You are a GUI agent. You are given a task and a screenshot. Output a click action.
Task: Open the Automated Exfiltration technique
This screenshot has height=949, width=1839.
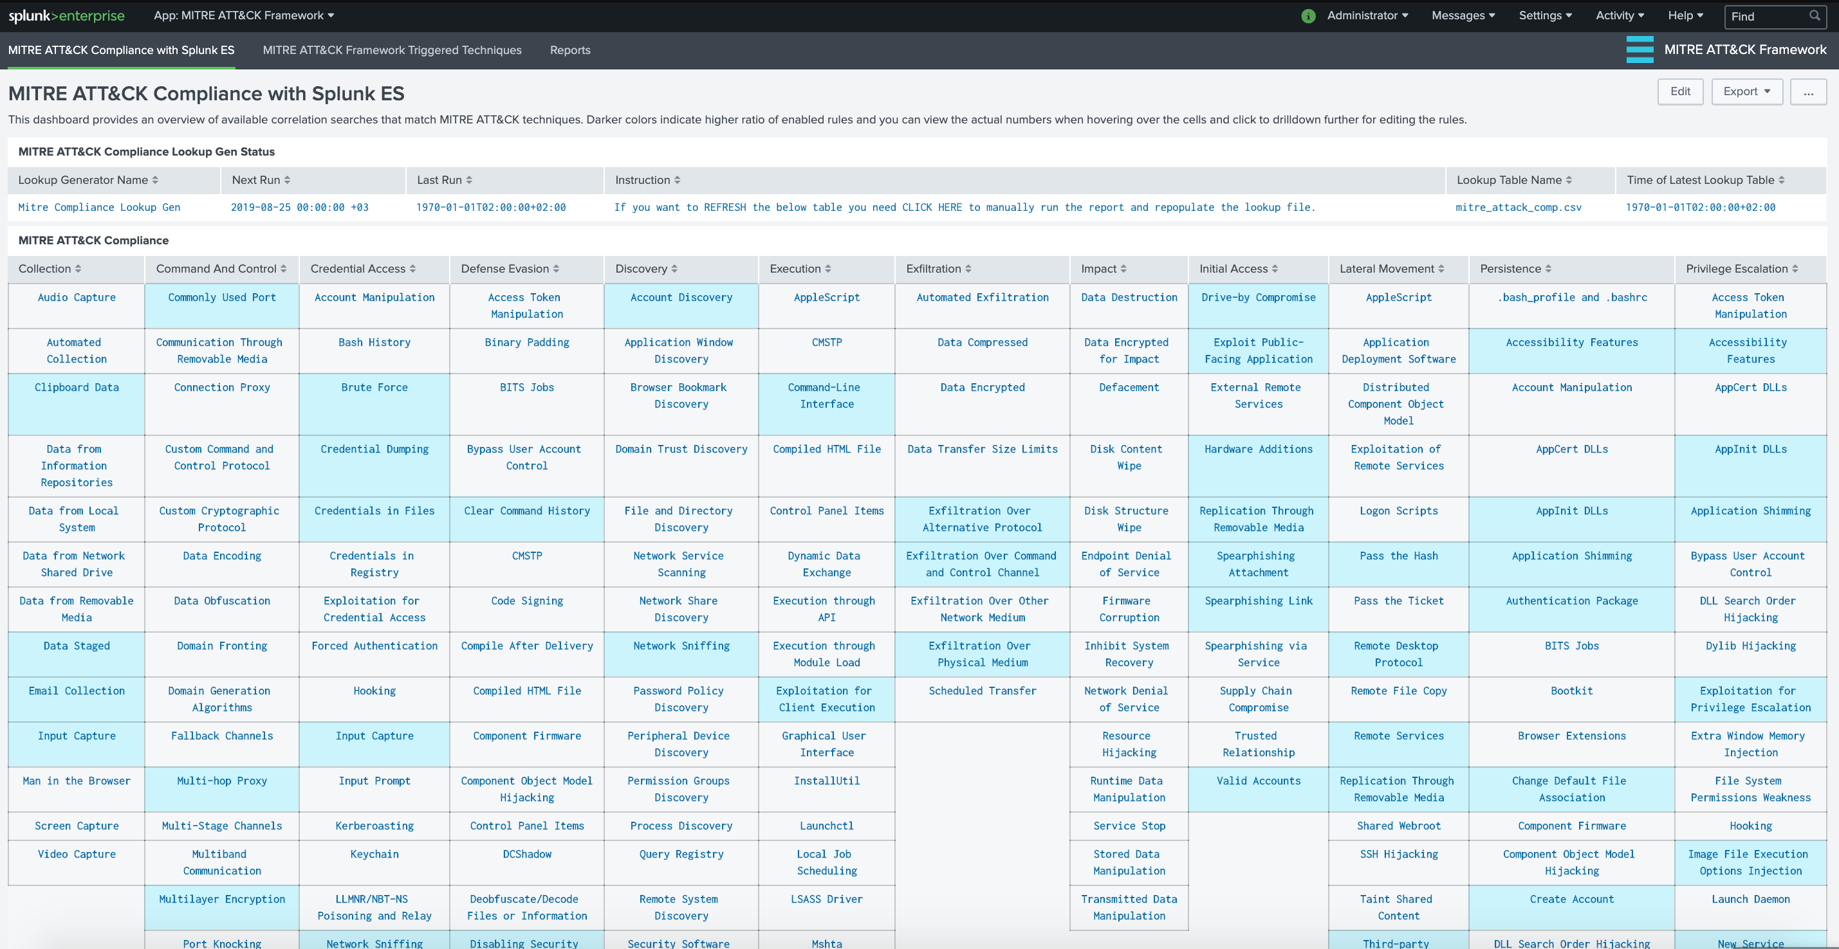click(983, 305)
